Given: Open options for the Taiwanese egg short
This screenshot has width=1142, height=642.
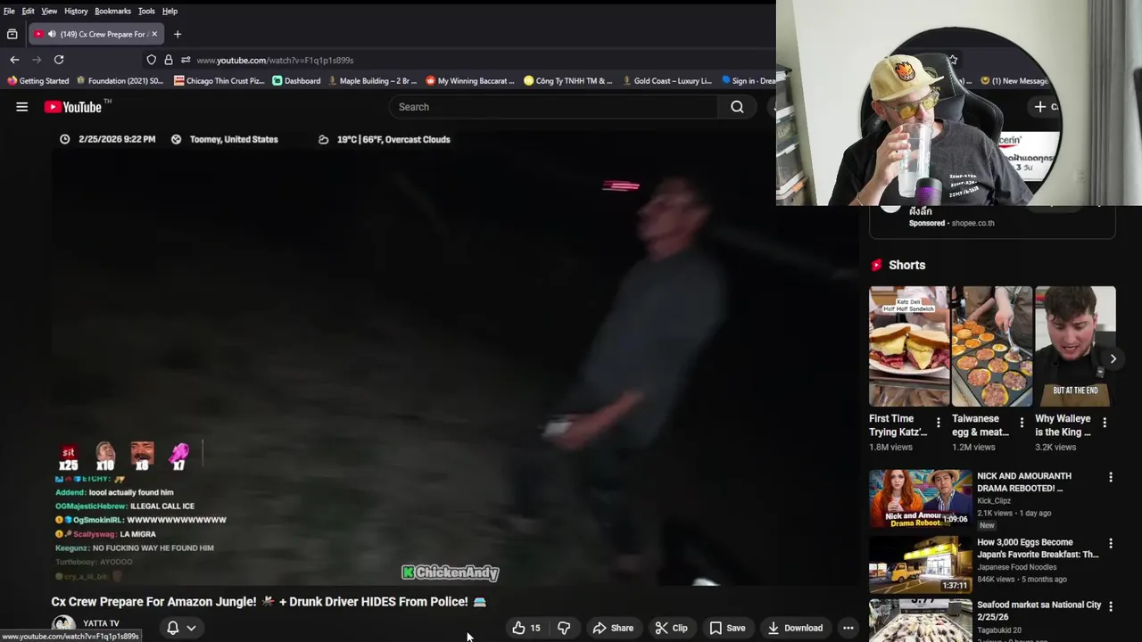Looking at the screenshot, I should [1022, 423].
